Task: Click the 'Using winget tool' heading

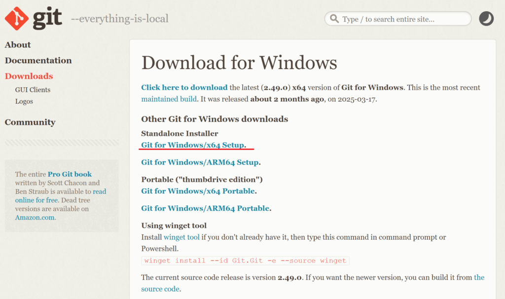Action: [174, 225]
